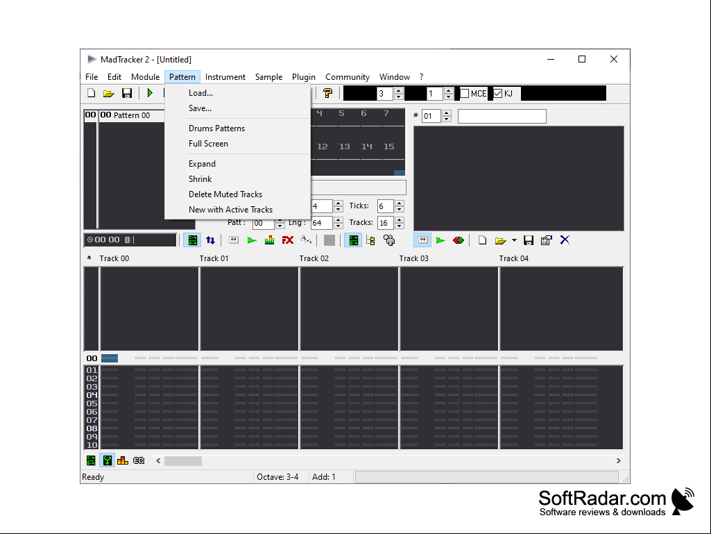Open the File menu
711x534 pixels.
[x=92, y=77]
